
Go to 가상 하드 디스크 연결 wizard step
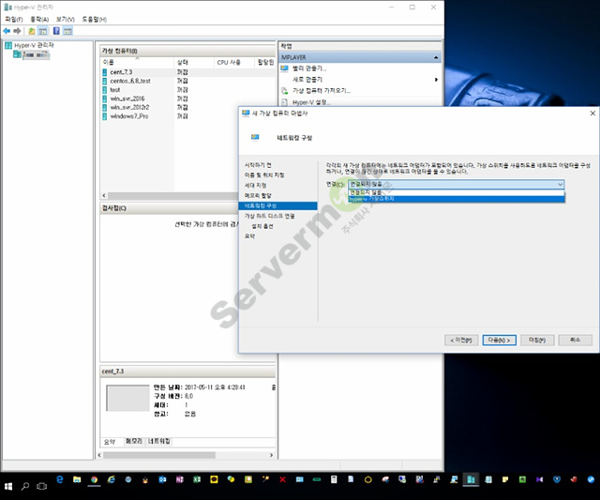[269, 217]
